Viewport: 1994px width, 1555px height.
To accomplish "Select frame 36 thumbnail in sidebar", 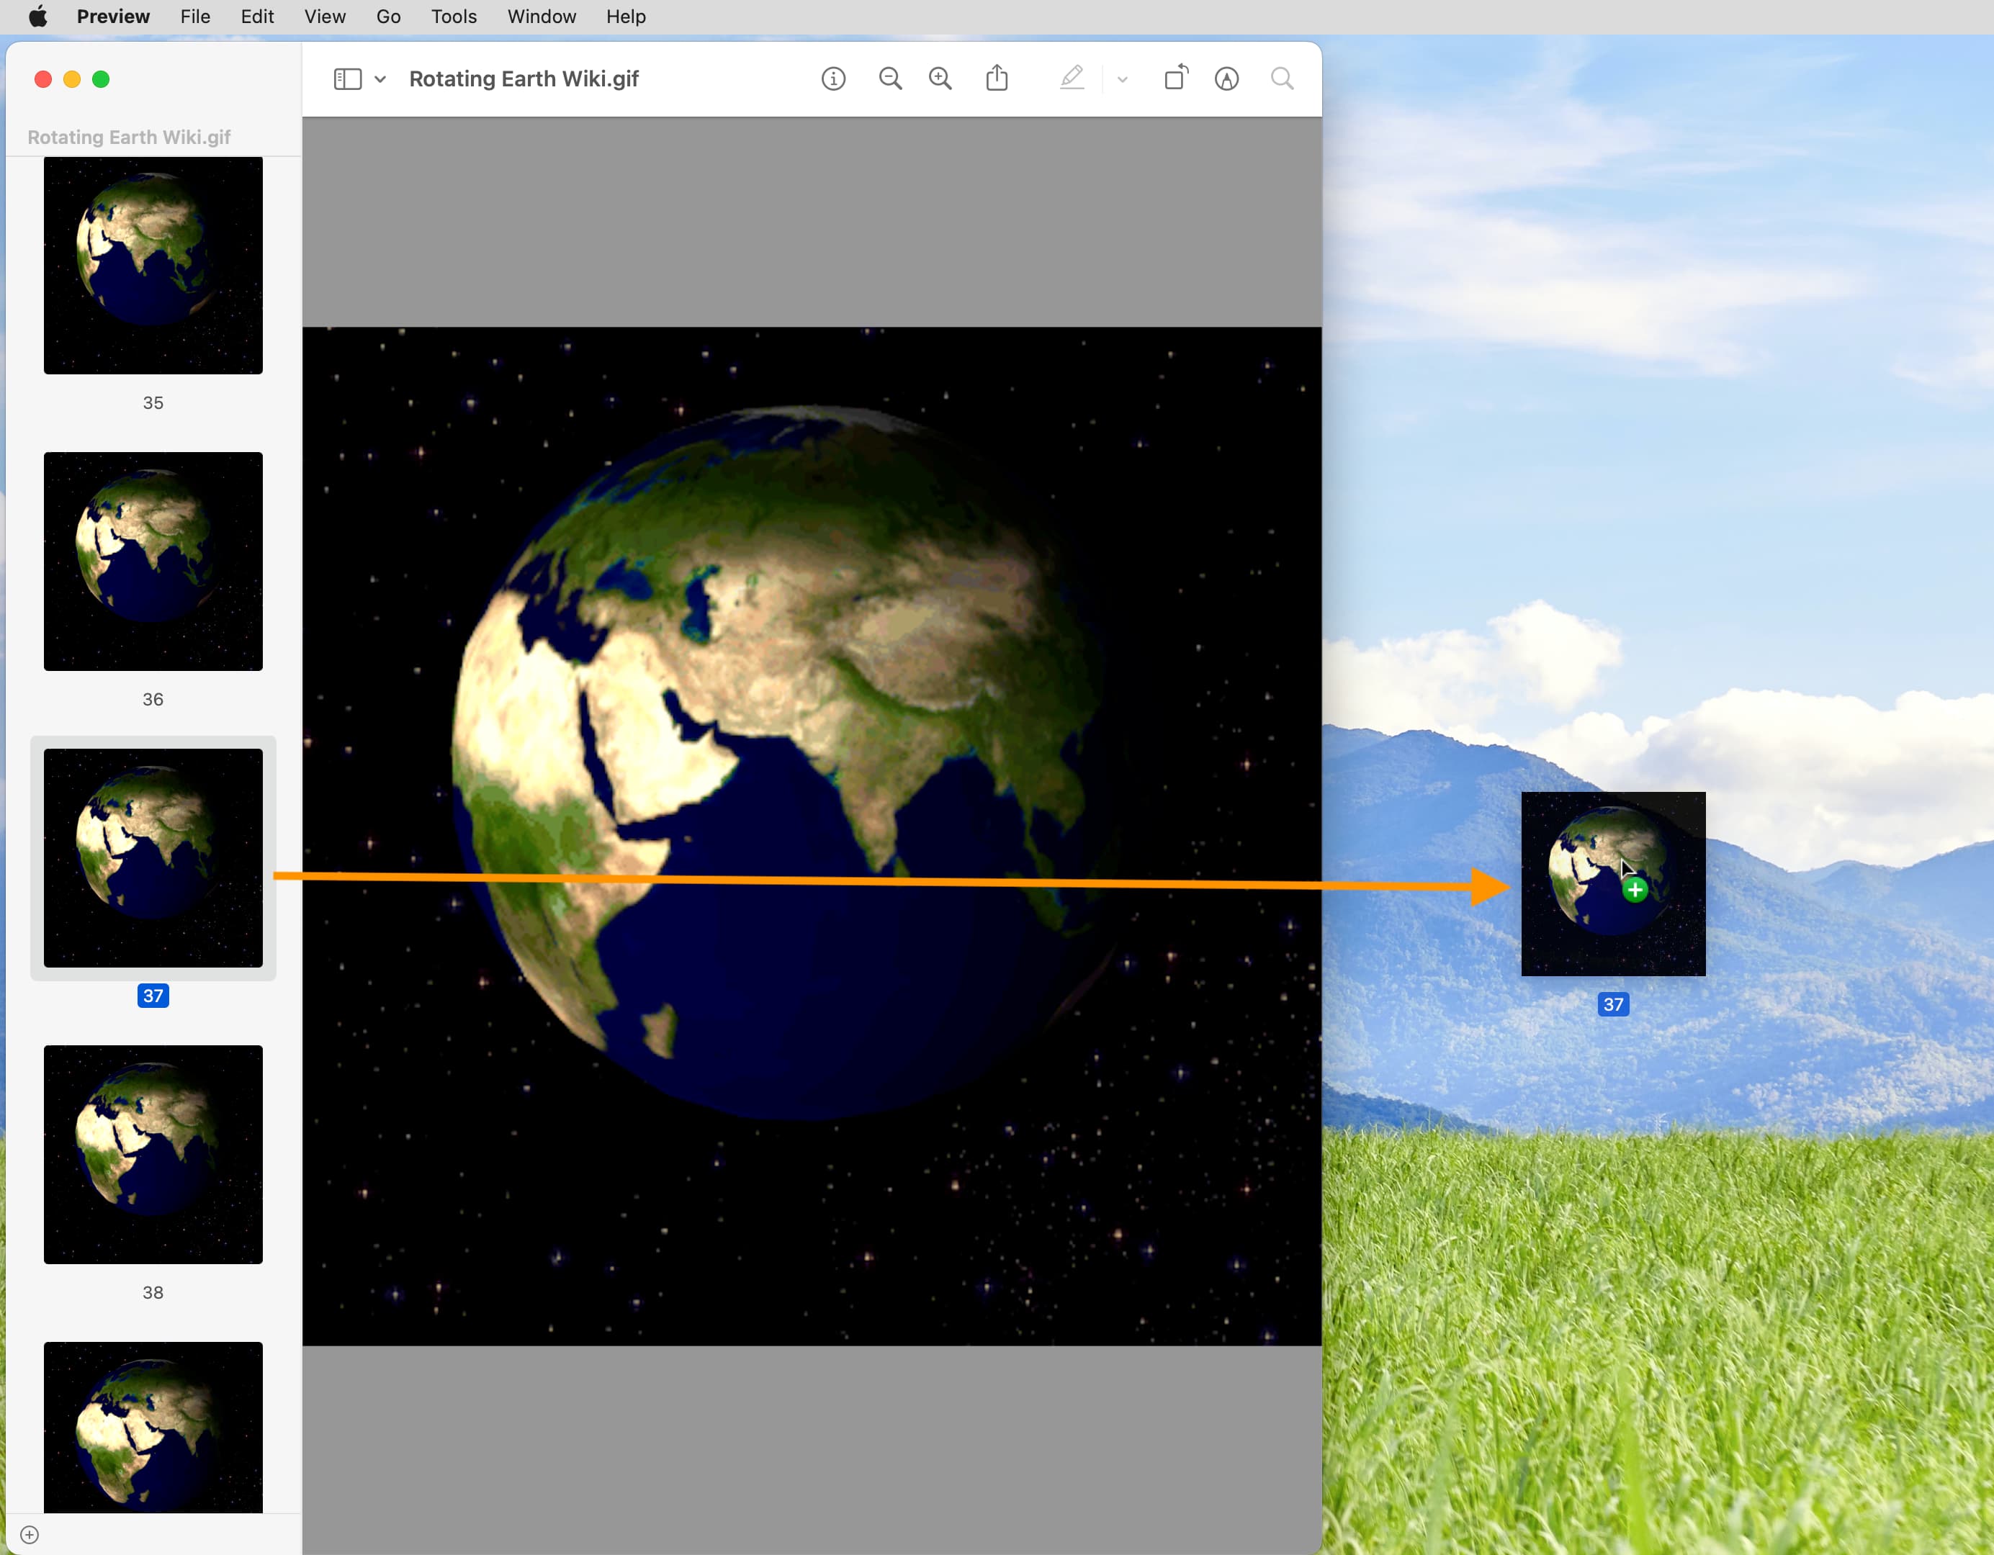I will point(153,562).
